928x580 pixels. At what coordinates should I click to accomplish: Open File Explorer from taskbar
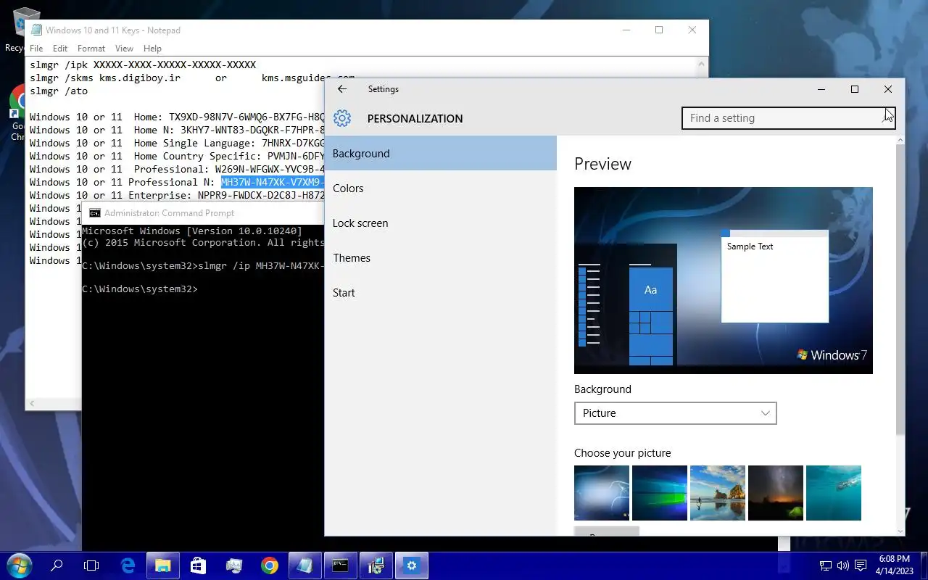[x=163, y=565]
